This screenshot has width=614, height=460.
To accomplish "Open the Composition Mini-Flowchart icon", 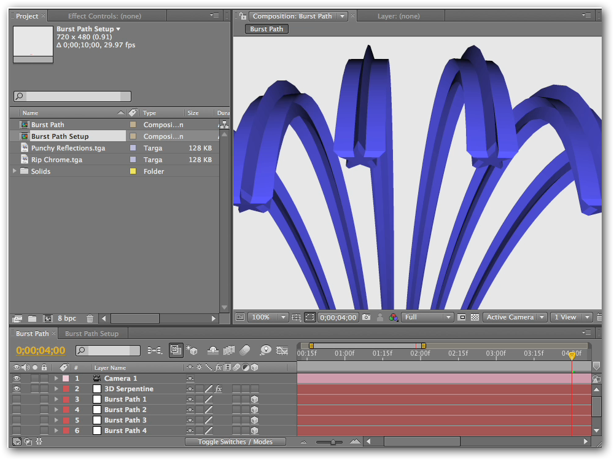I will (x=155, y=350).
